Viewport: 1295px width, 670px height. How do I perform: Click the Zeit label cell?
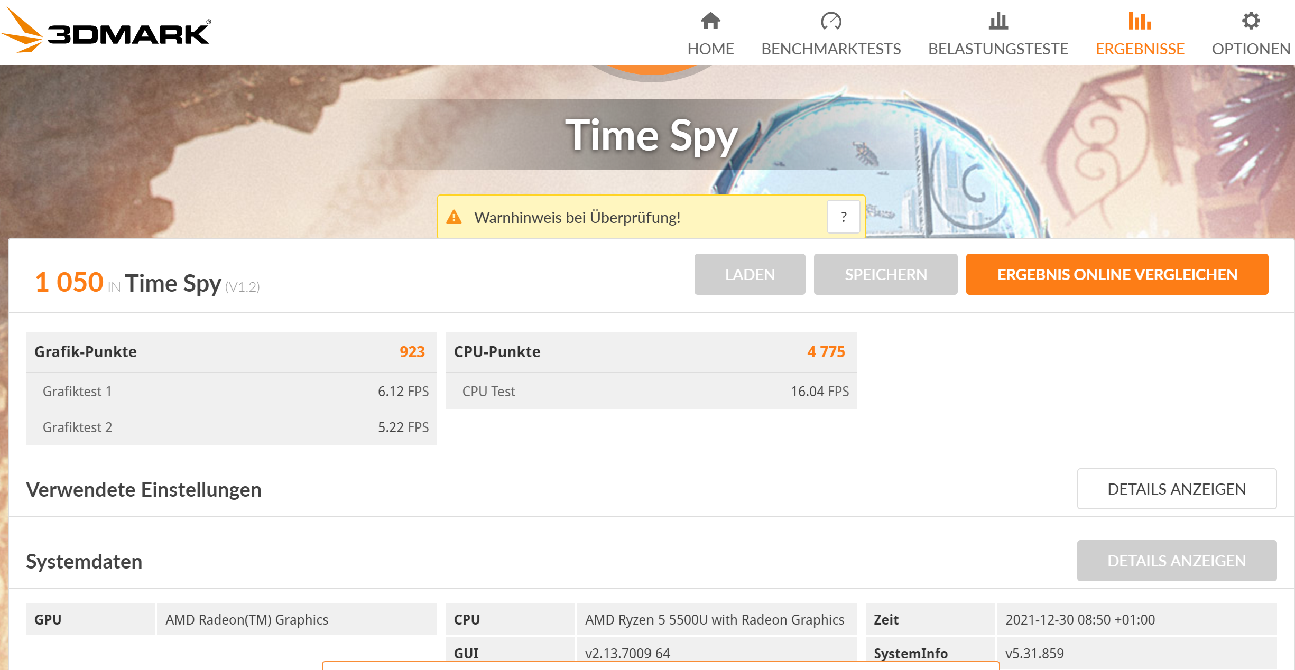[930, 619]
